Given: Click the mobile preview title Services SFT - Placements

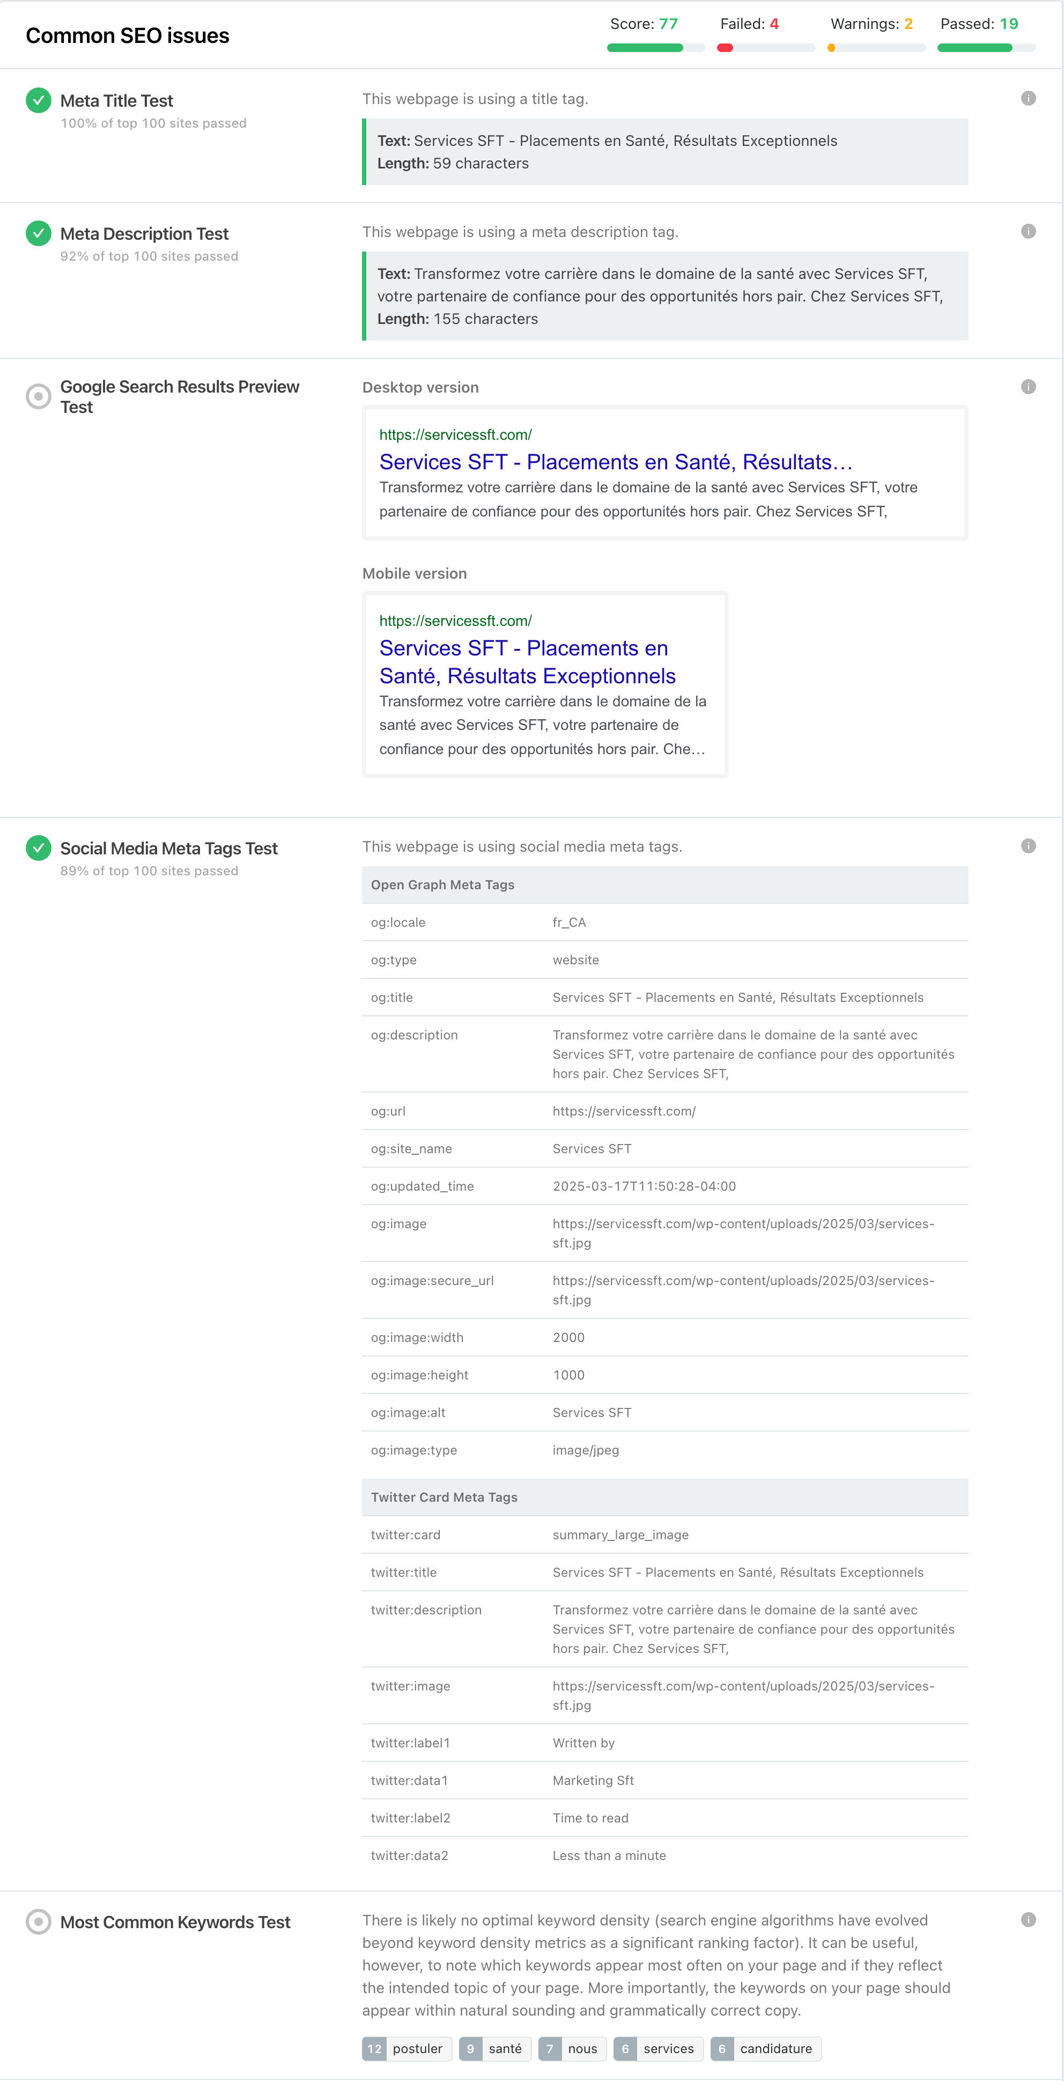Looking at the screenshot, I should [528, 662].
